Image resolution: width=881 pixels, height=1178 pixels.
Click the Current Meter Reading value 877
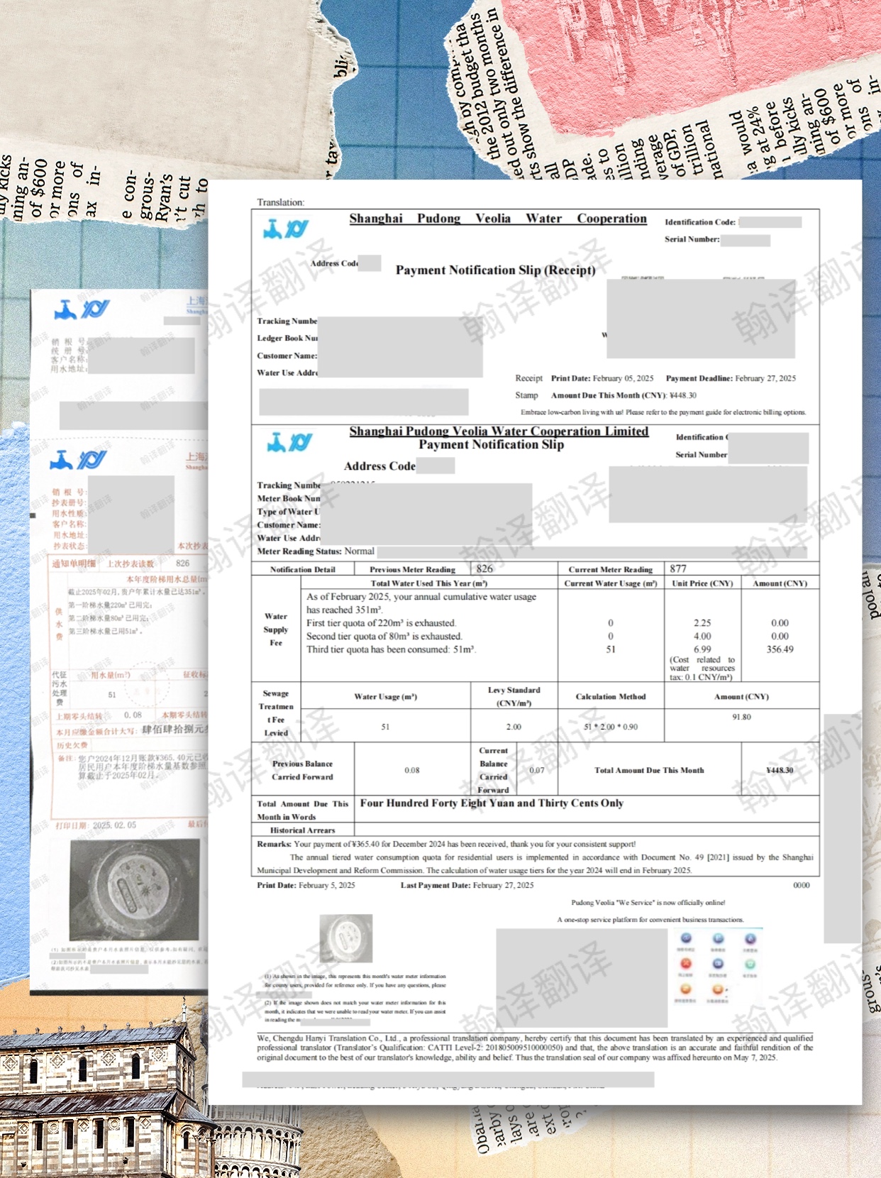[678, 568]
